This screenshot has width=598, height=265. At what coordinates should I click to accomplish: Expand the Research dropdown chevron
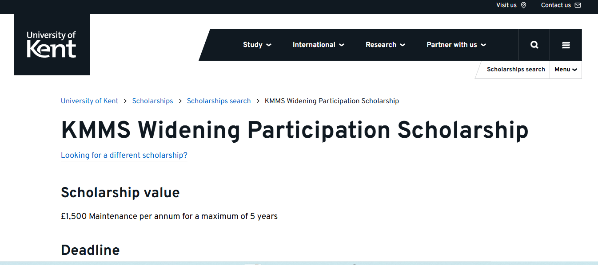tap(403, 45)
